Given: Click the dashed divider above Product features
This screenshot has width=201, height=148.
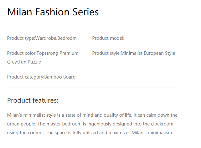Looking at the screenshot, I should (92, 88).
